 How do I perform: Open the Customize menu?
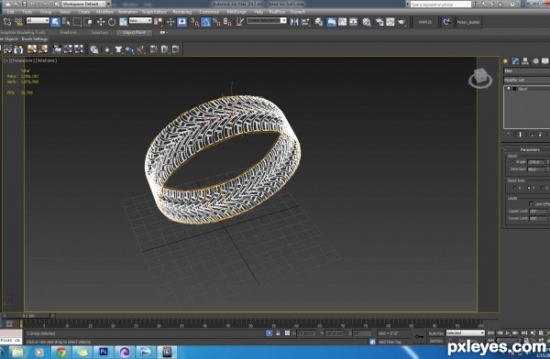point(209,12)
